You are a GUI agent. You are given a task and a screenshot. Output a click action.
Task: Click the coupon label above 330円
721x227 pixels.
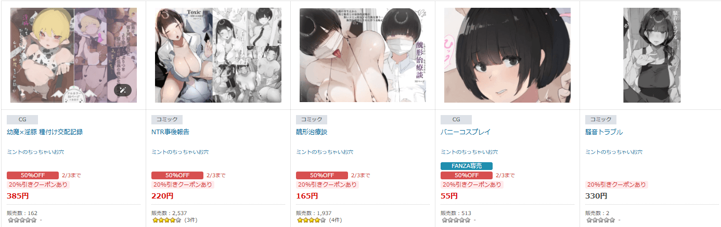616,185
